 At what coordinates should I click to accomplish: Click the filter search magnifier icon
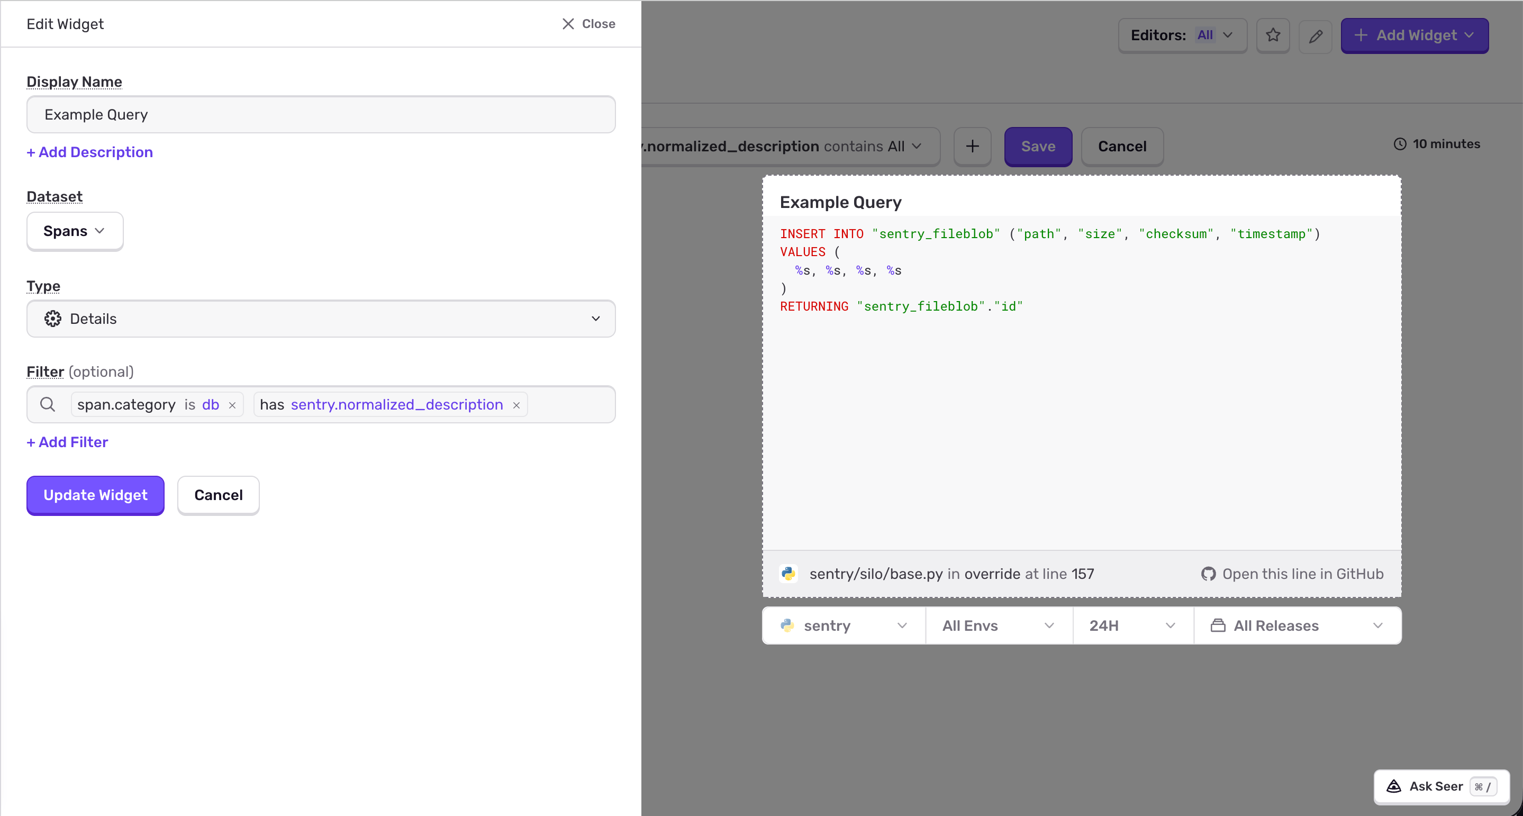(48, 404)
